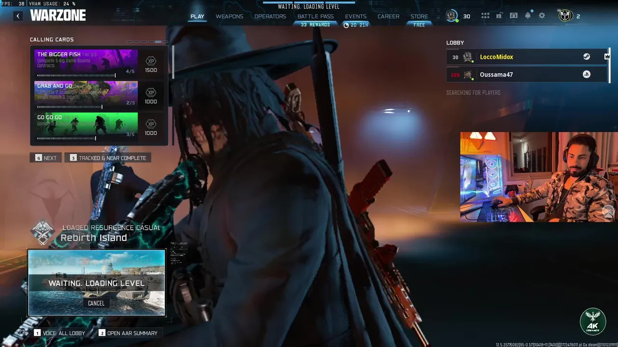Click the WARZONE logo
Screen dimensions: 618x347
click(58, 15)
